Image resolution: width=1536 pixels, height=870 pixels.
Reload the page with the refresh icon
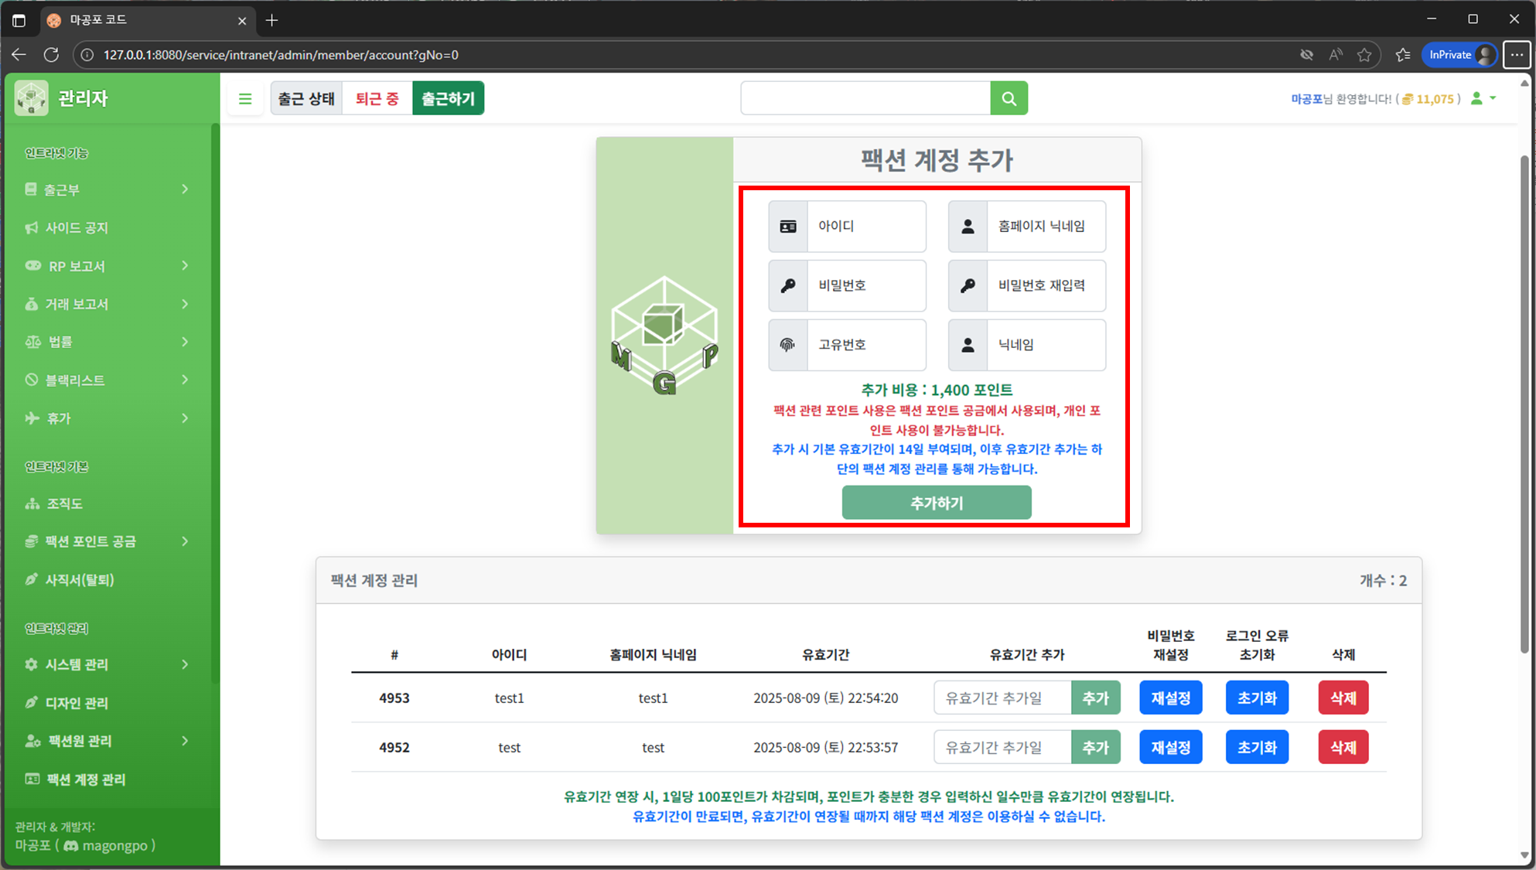[x=52, y=55]
